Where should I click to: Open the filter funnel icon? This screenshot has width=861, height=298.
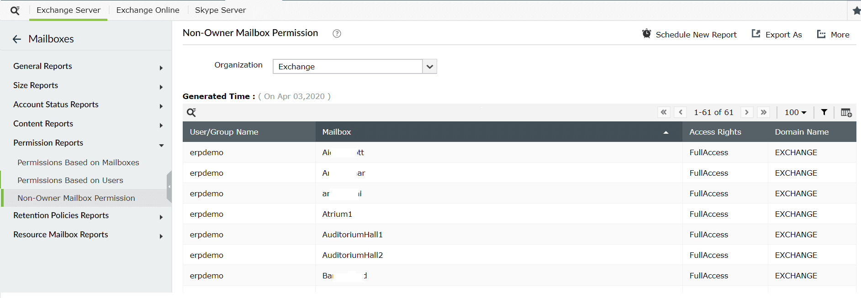(x=824, y=112)
